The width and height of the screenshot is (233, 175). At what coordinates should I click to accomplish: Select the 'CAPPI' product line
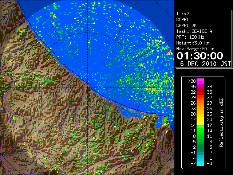click(182, 20)
